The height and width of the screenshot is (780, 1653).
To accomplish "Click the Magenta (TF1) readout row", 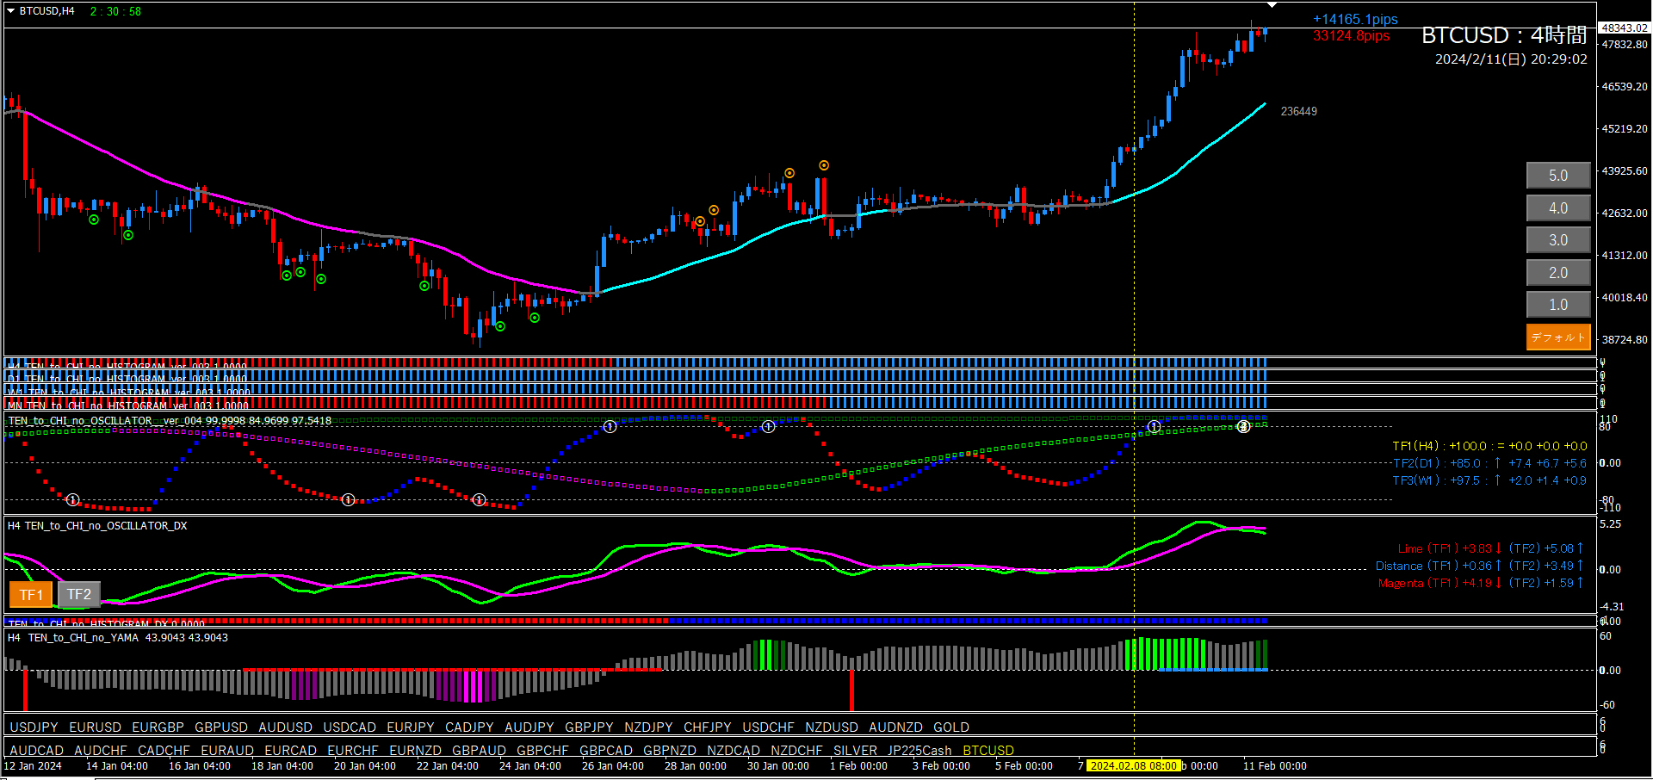I will [1481, 583].
